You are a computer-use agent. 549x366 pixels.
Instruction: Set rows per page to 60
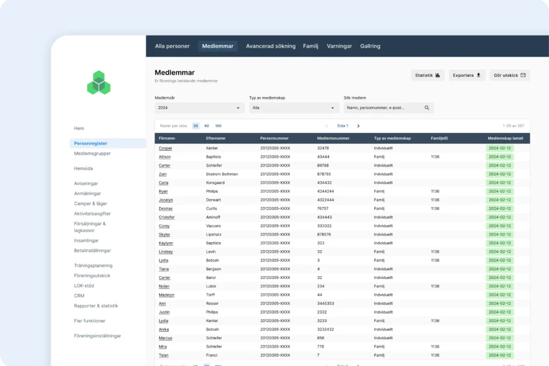click(207, 126)
